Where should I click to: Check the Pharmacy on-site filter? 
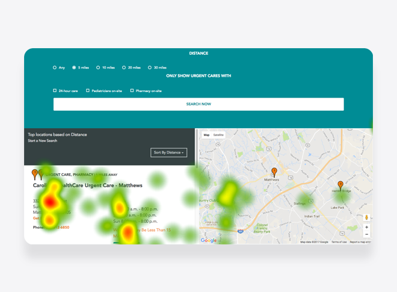(132, 90)
